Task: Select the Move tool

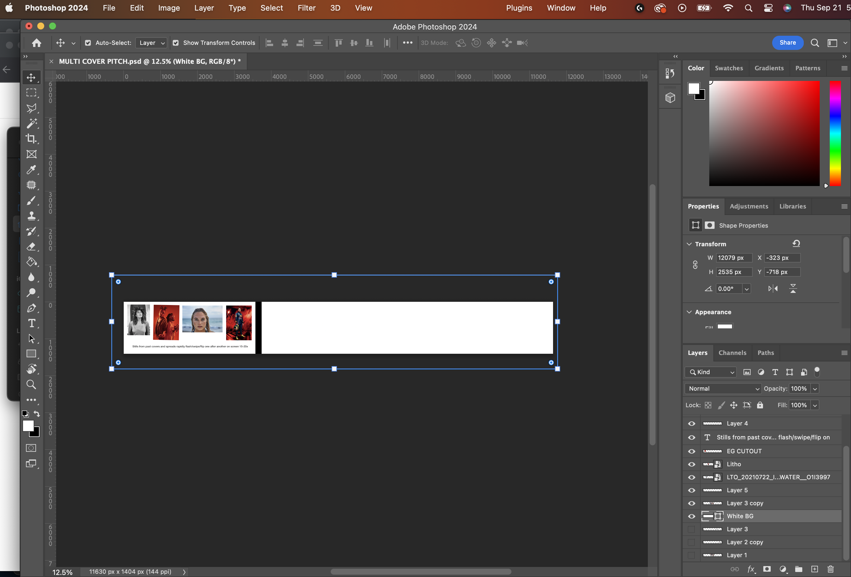Action: click(31, 77)
